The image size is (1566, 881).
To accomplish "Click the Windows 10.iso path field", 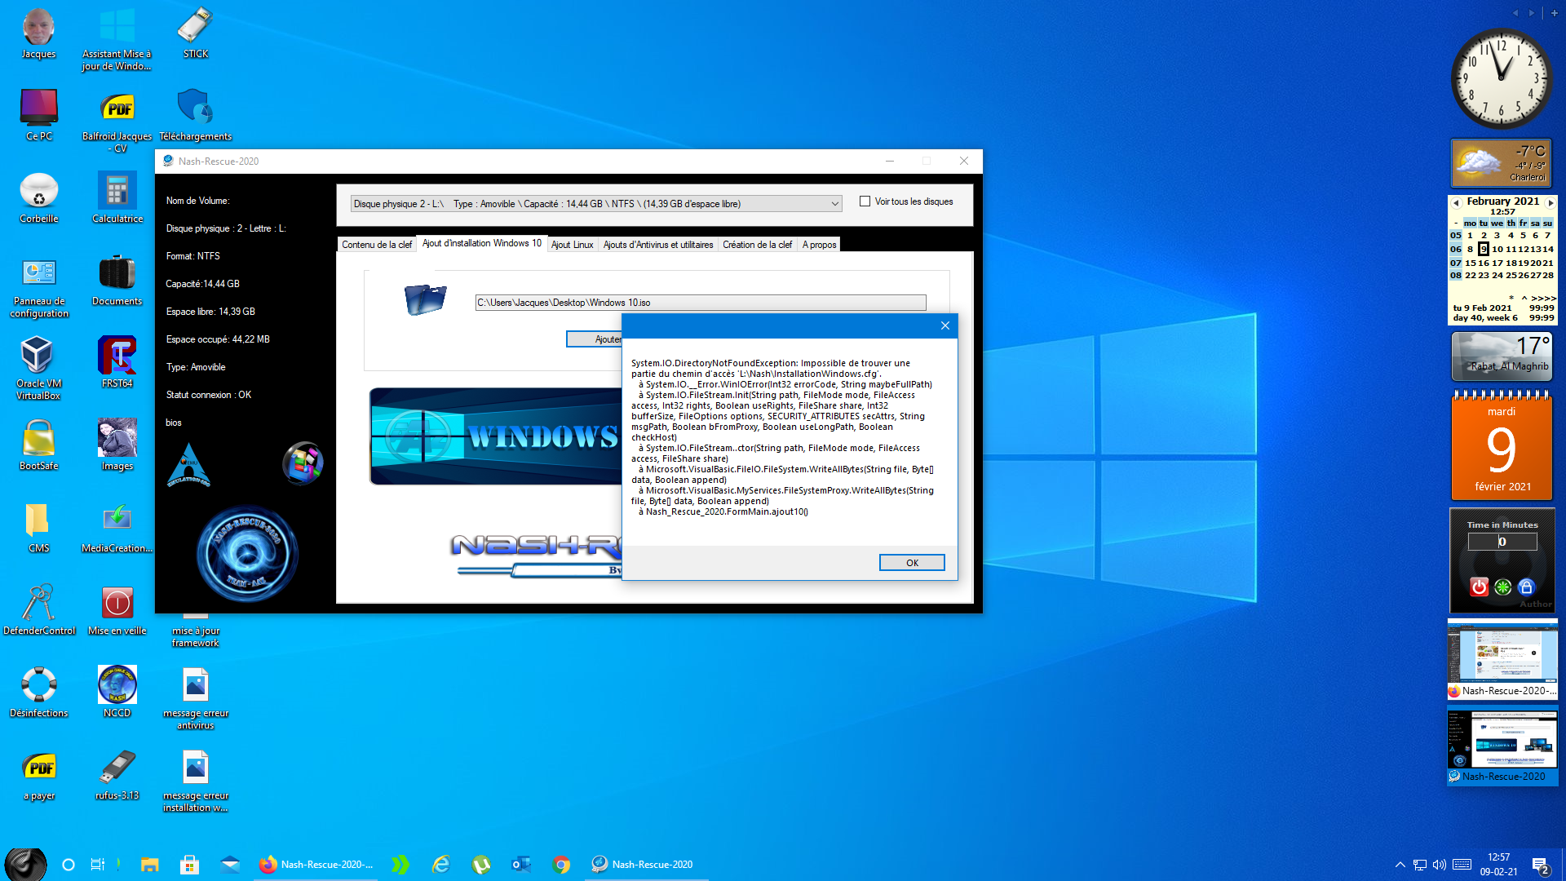I will point(700,303).
